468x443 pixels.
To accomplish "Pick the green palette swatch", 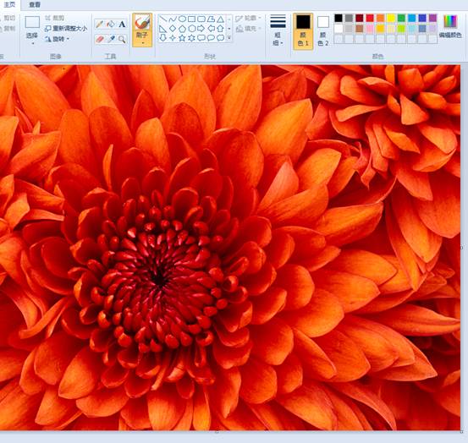I will point(401,19).
